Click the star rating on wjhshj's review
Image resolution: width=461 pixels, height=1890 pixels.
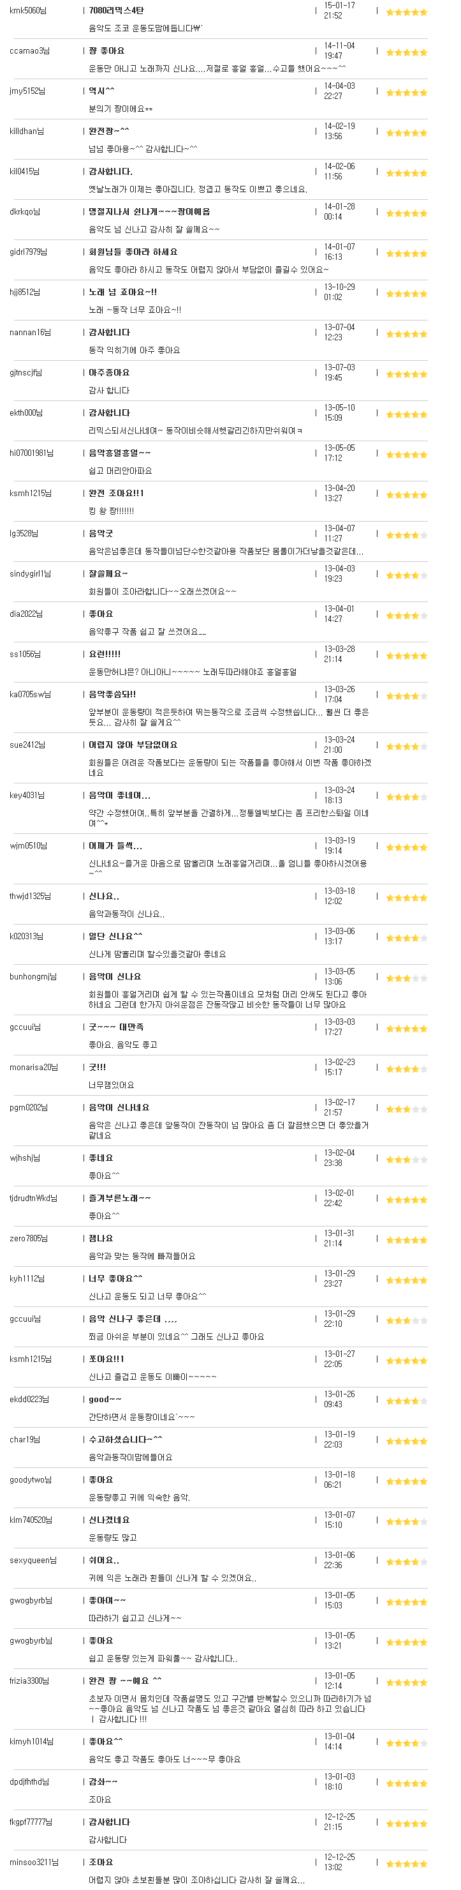[407, 1160]
